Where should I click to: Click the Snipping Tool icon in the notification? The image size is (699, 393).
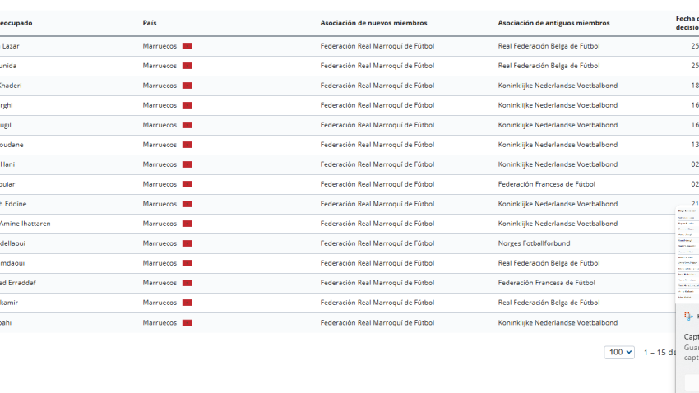[688, 316]
